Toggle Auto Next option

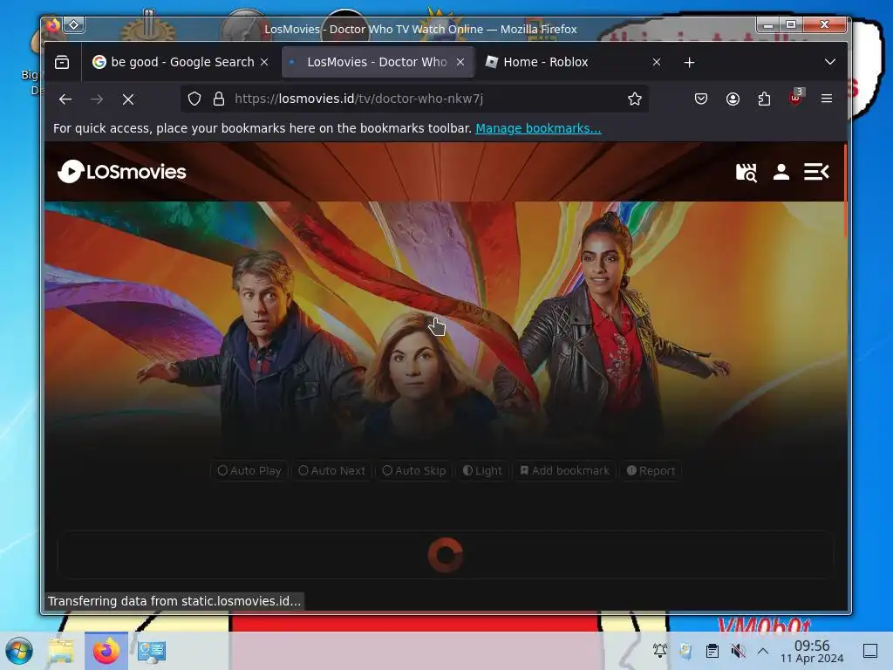(332, 470)
